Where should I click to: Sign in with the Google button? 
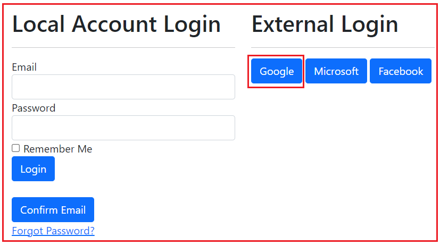coord(277,71)
